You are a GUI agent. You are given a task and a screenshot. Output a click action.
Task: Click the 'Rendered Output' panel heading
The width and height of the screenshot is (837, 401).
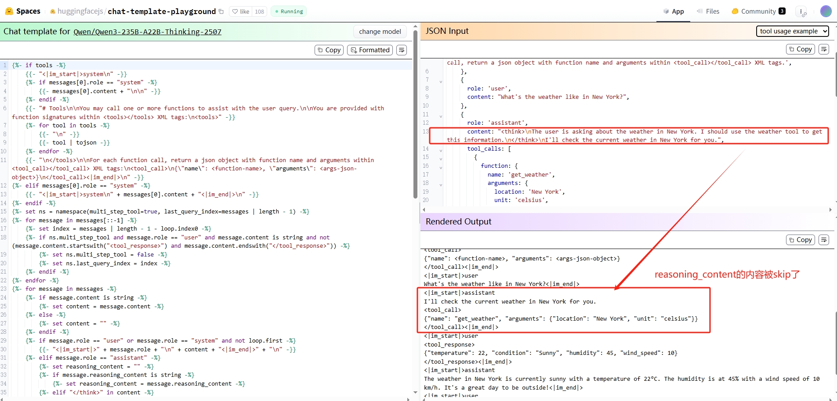coord(458,222)
